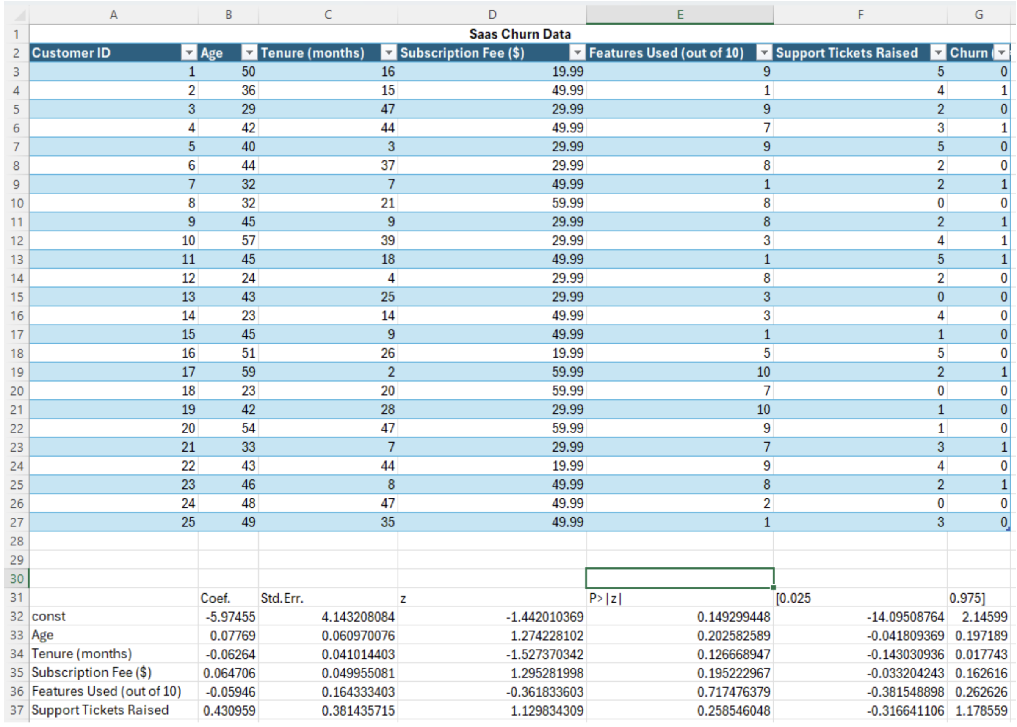Click the std error value 4.143208084

[328, 617]
